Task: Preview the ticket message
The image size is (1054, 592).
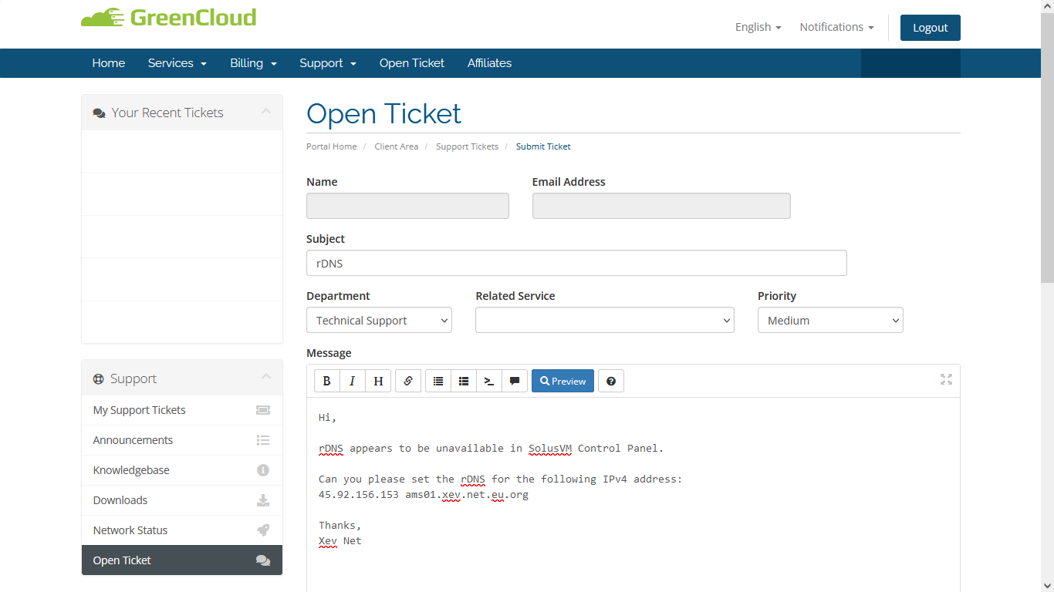Action: (x=562, y=381)
